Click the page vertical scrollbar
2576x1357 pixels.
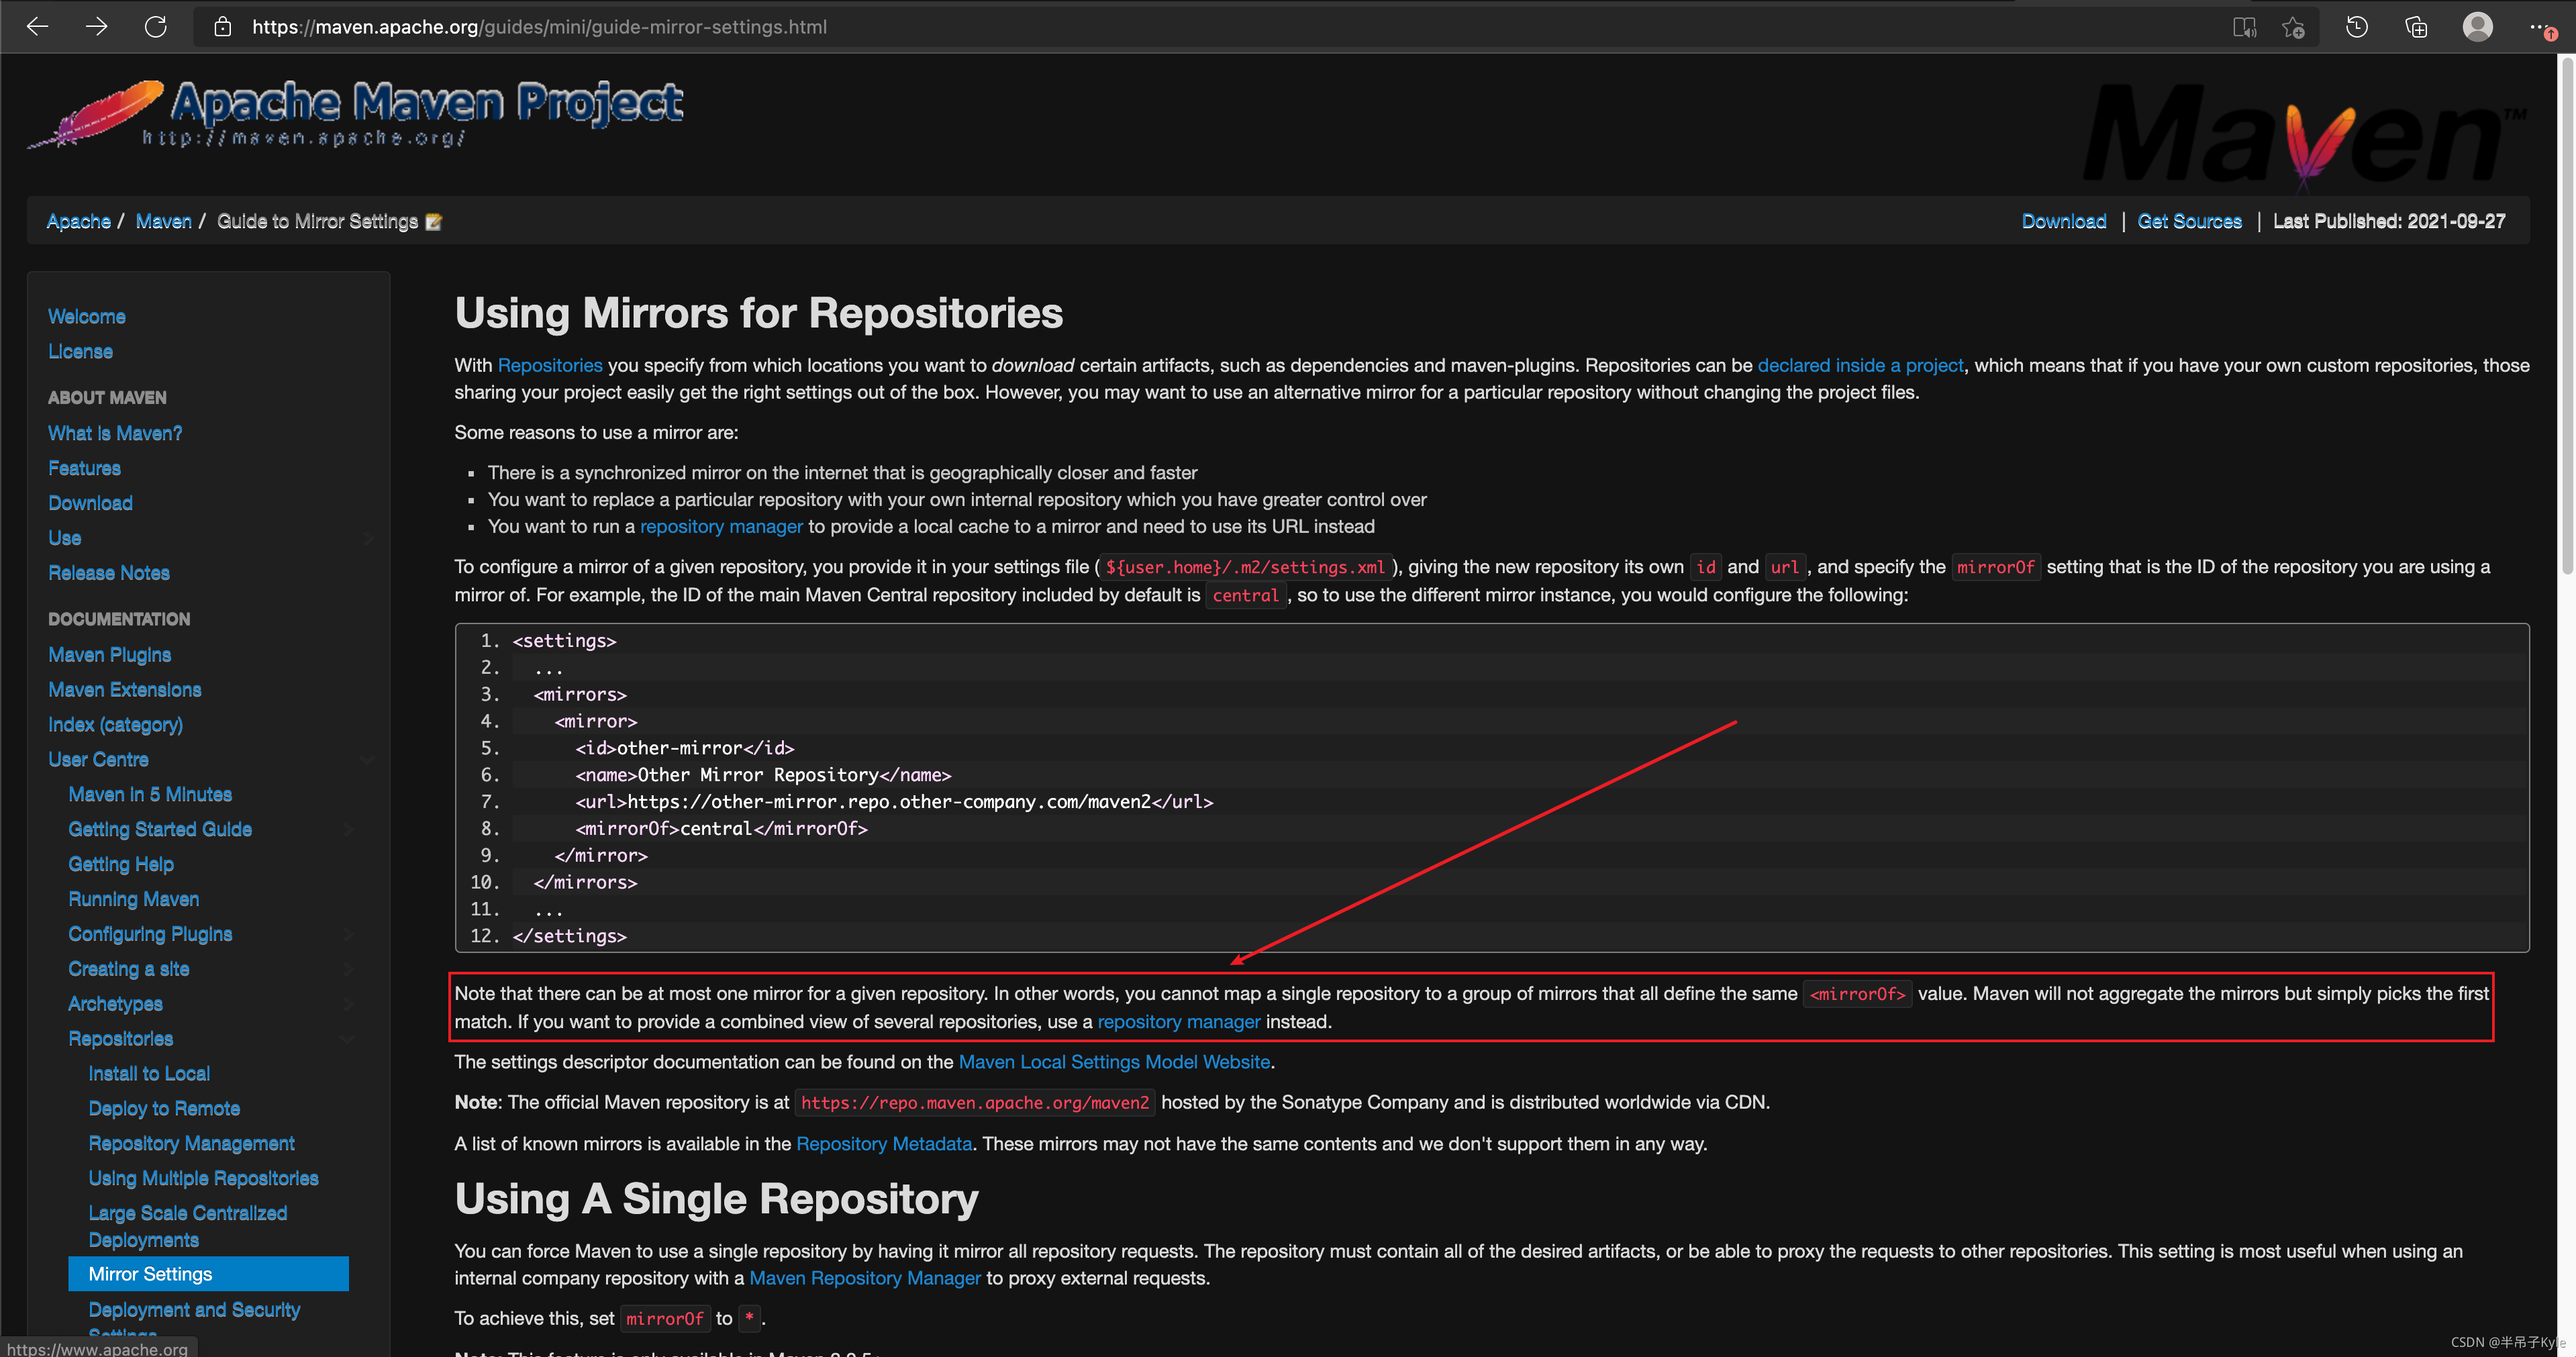point(2566,315)
